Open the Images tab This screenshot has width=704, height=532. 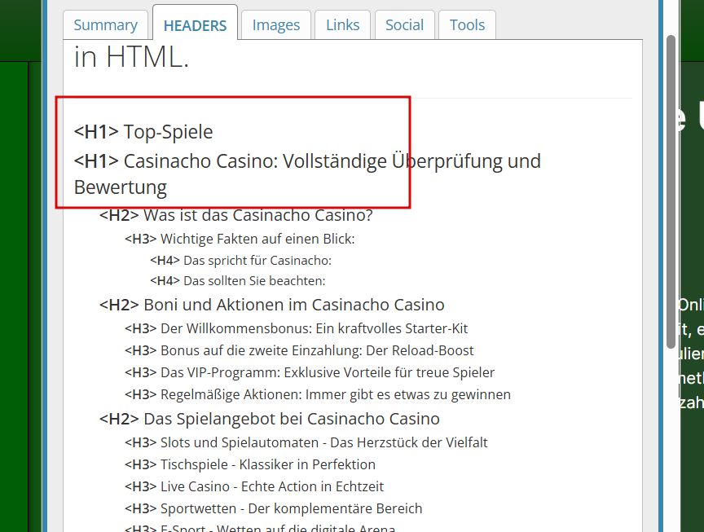(275, 24)
